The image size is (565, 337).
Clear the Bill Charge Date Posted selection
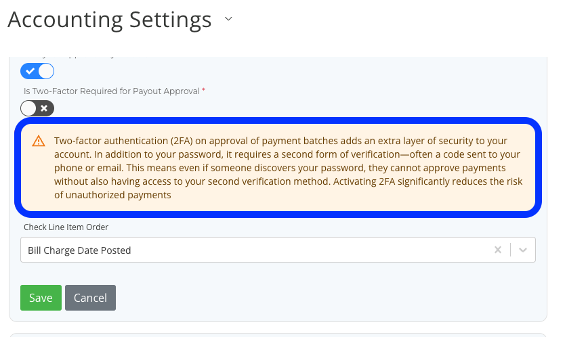coord(498,250)
